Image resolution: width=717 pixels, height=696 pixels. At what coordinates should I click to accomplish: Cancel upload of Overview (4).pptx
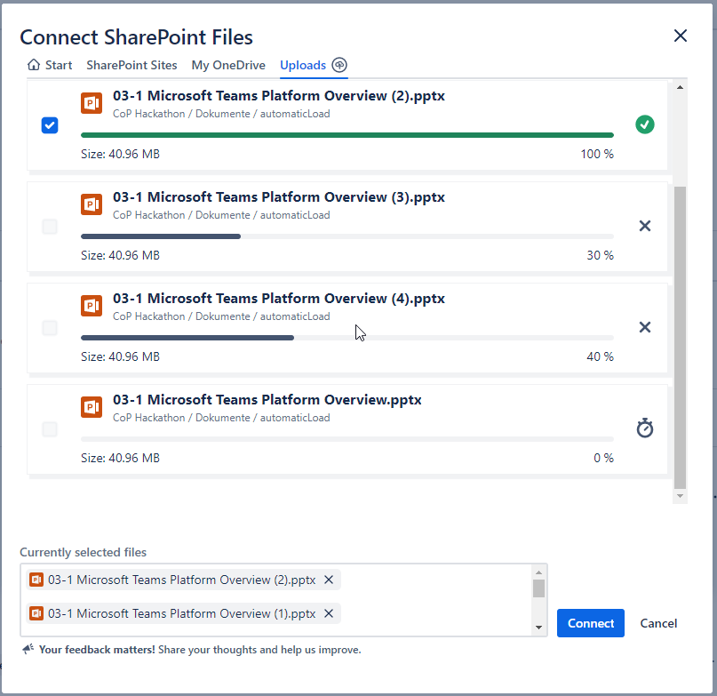[x=645, y=327]
